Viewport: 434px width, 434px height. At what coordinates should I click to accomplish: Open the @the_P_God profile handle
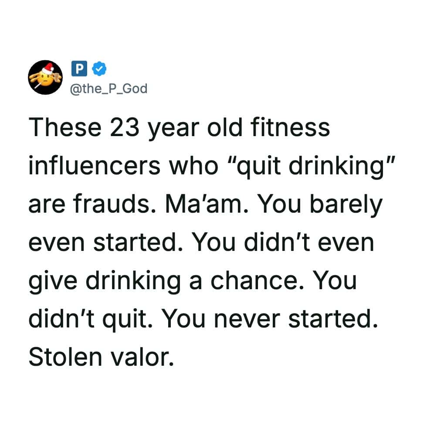[x=108, y=88]
